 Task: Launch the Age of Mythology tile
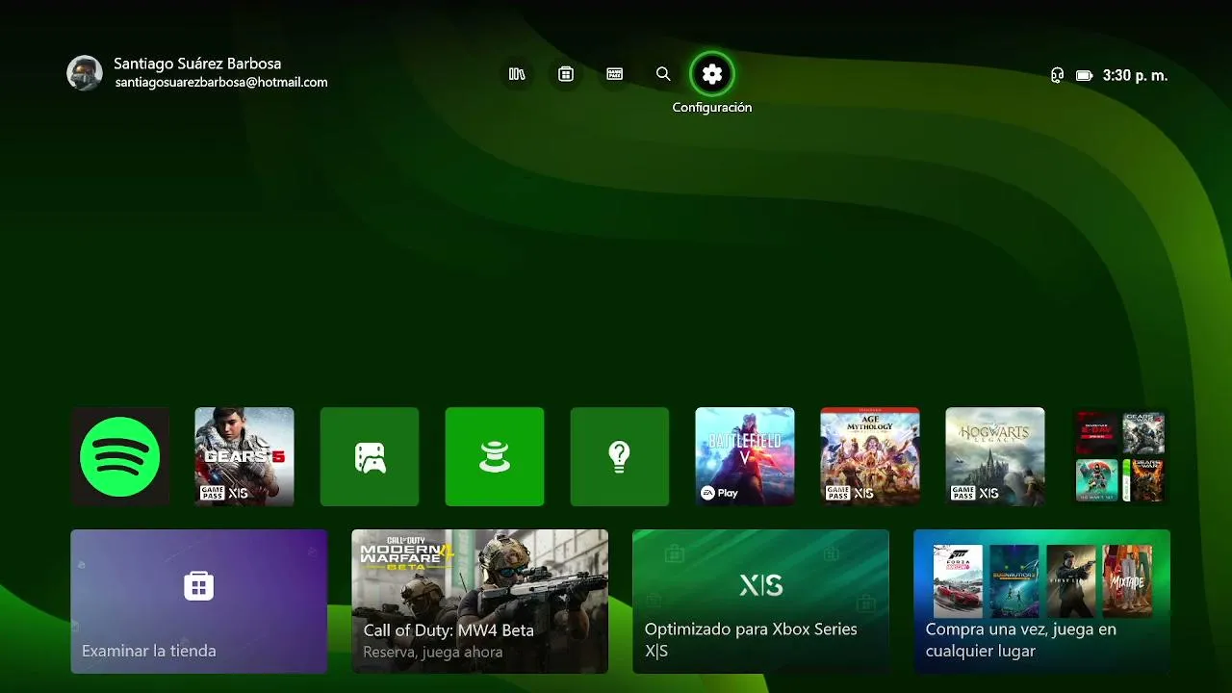pos(870,456)
